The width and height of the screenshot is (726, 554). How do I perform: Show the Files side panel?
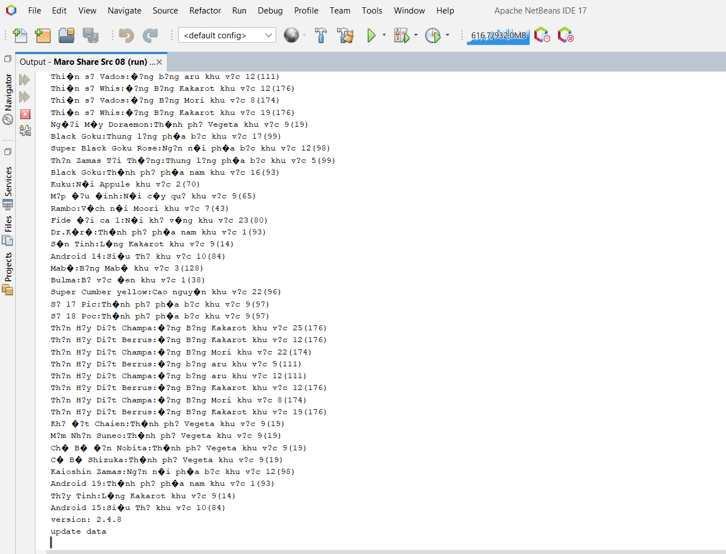(x=8, y=231)
